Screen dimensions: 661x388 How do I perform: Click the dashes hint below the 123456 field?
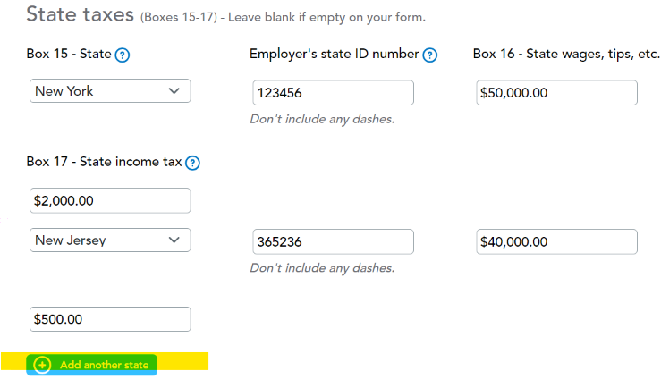coord(322,119)
